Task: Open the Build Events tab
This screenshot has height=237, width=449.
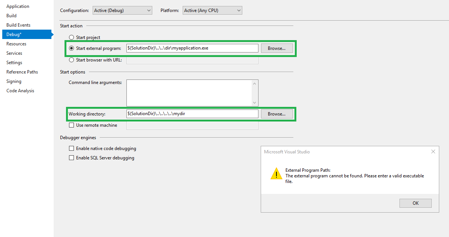Action: [18, 25]
